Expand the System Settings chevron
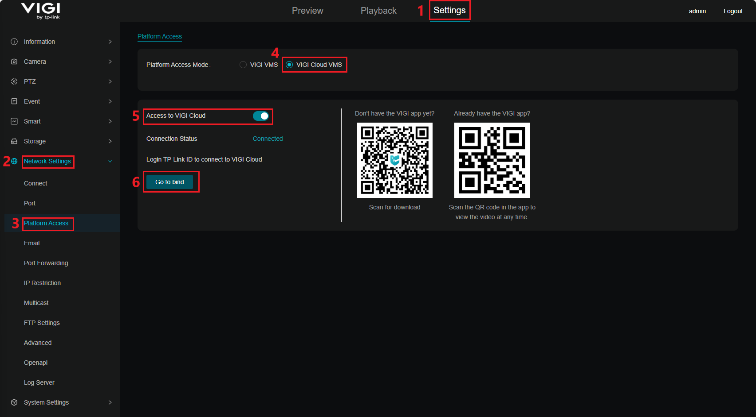 click(110, 402)
